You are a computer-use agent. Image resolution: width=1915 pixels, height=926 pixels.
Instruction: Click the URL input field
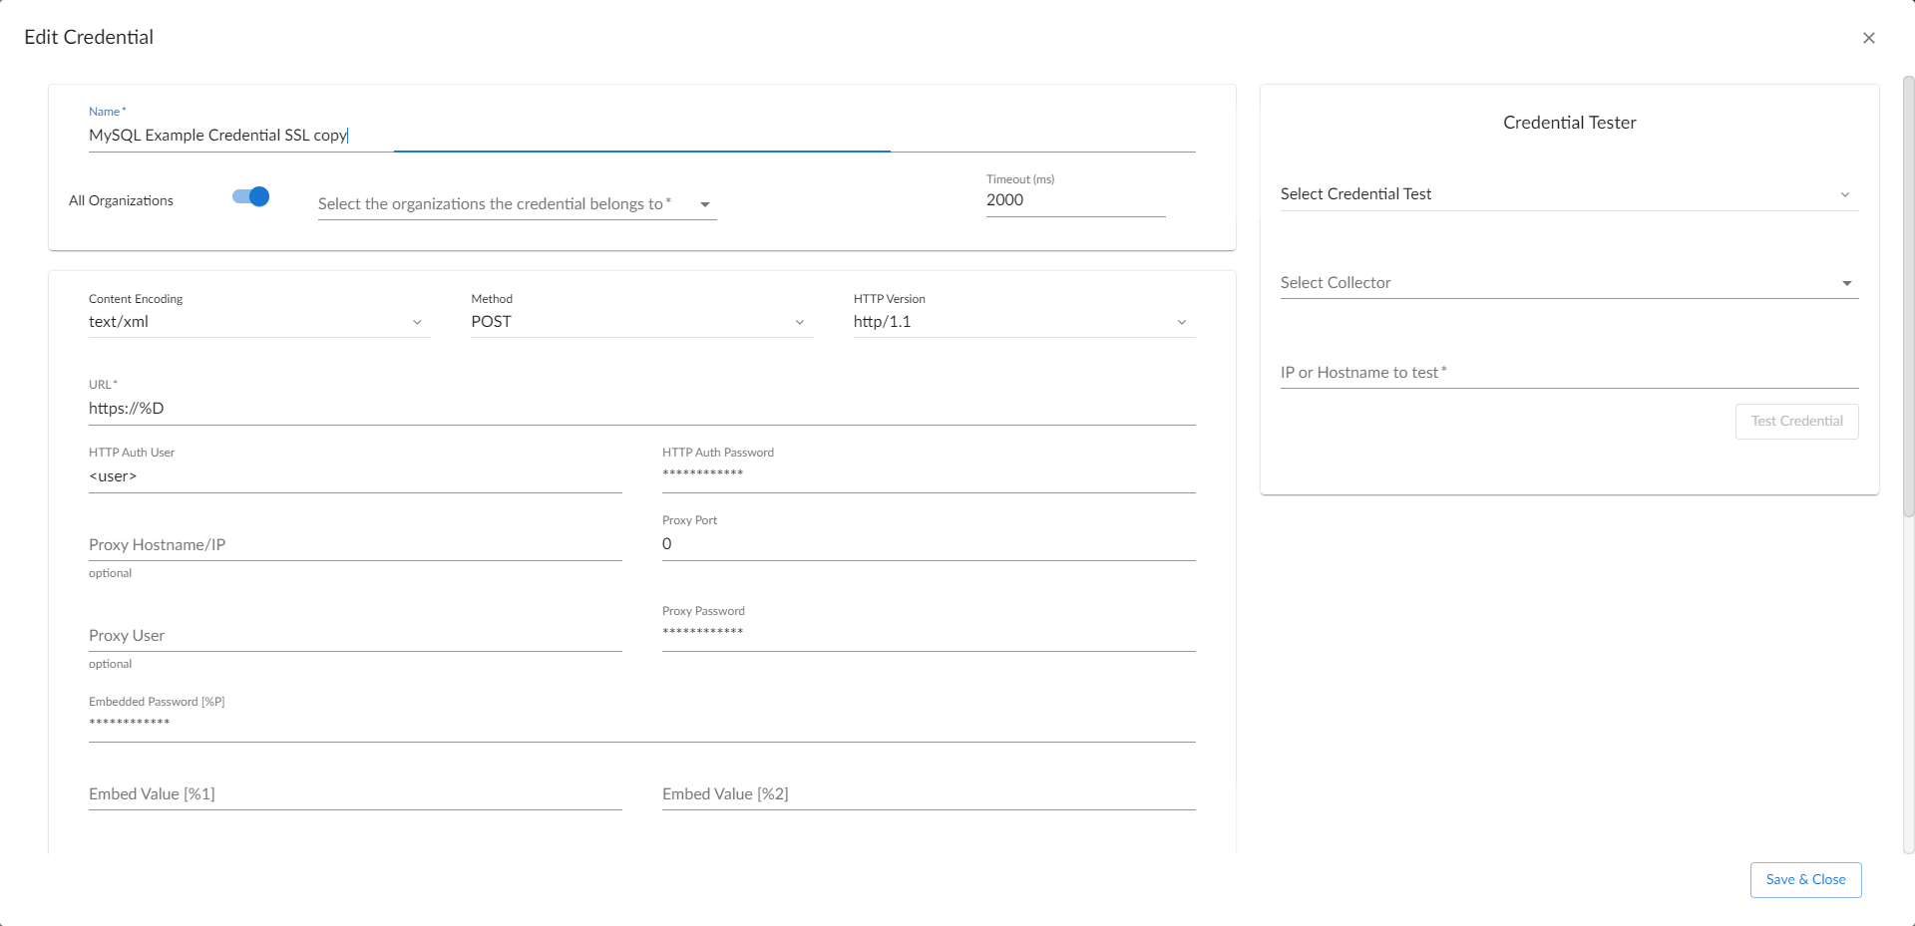point(640,409)
